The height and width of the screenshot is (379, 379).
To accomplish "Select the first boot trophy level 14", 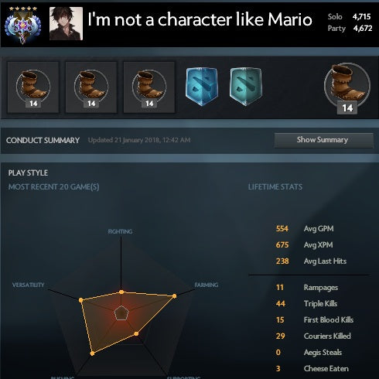I will (33, 87).
